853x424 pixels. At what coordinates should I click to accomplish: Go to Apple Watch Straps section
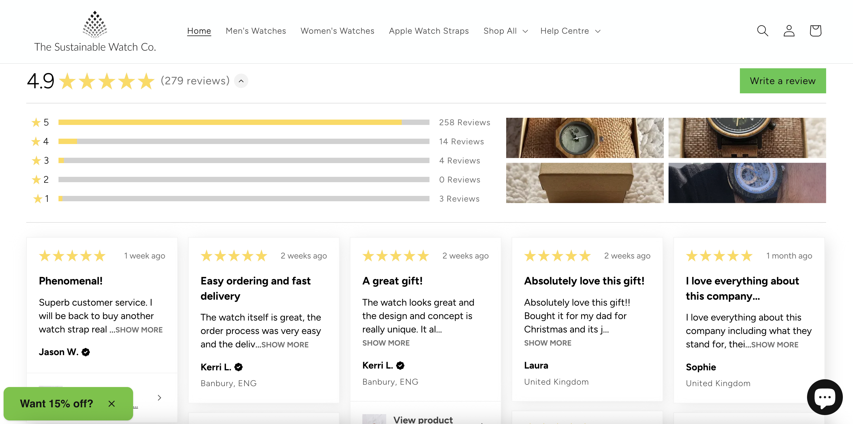[429, 30]
